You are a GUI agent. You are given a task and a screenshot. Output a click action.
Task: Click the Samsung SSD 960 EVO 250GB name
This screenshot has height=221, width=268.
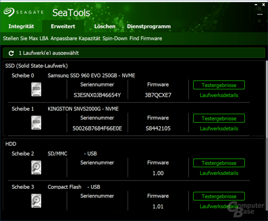point(91,76)
